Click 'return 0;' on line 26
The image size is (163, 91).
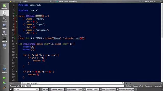click(x=34, y=75)
